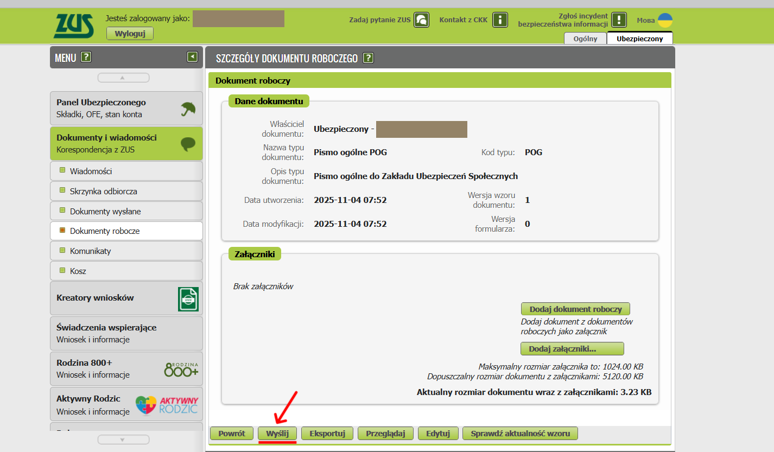Click the Kontakt z CKK info icon
Screen dimensions: 774x452
click(499, 21)
